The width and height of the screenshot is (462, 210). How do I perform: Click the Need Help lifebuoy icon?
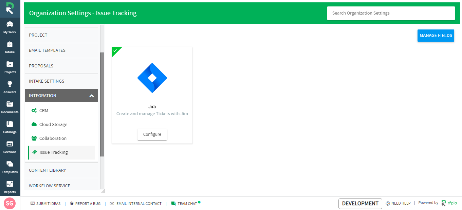click(388, 204)
